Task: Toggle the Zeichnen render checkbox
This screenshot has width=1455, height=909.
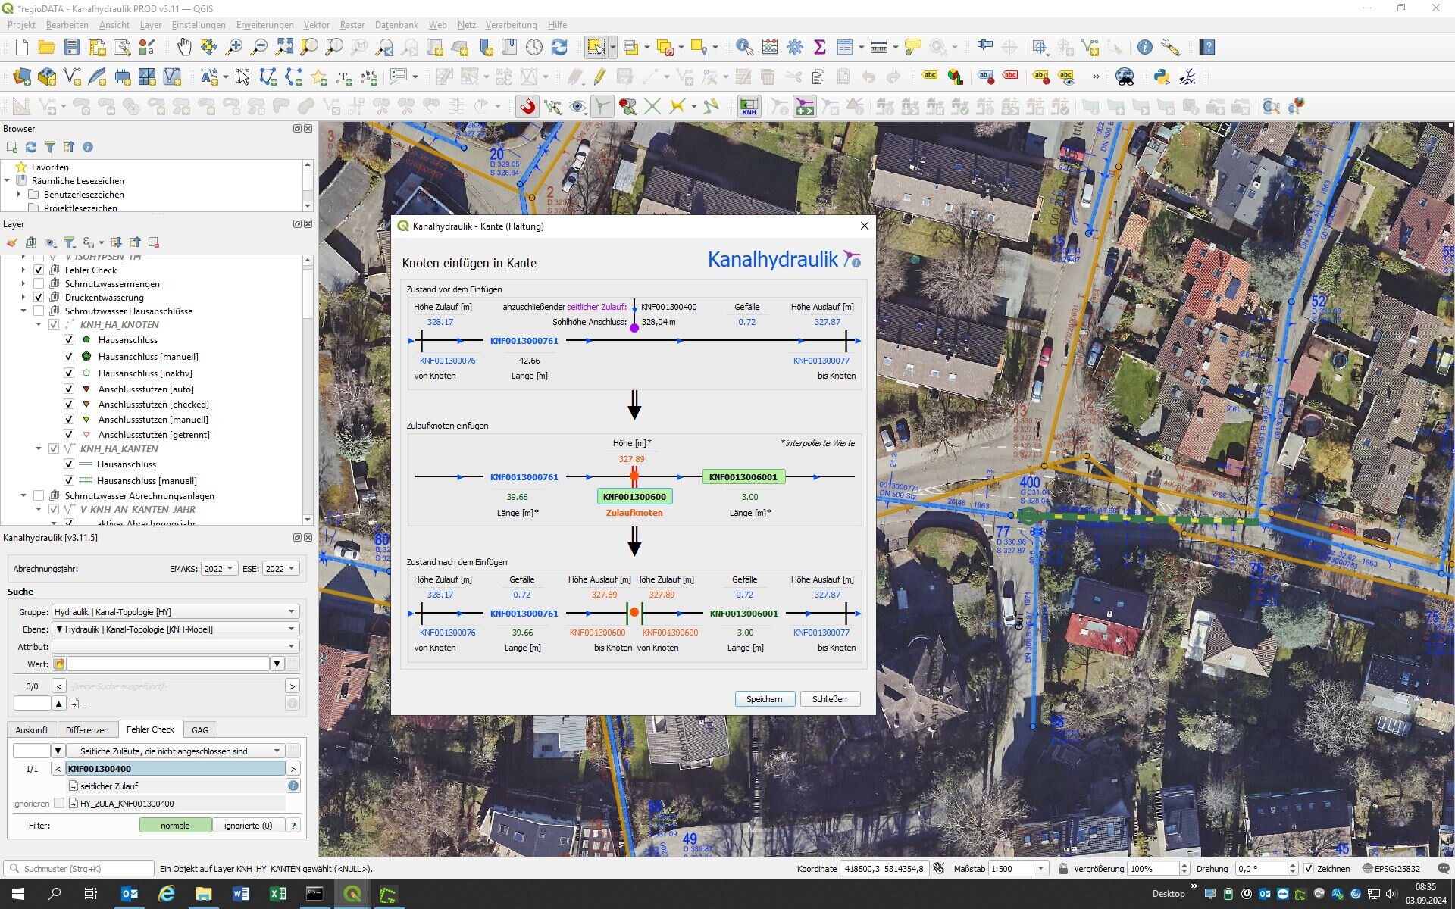Action: tap(1308, 868)
